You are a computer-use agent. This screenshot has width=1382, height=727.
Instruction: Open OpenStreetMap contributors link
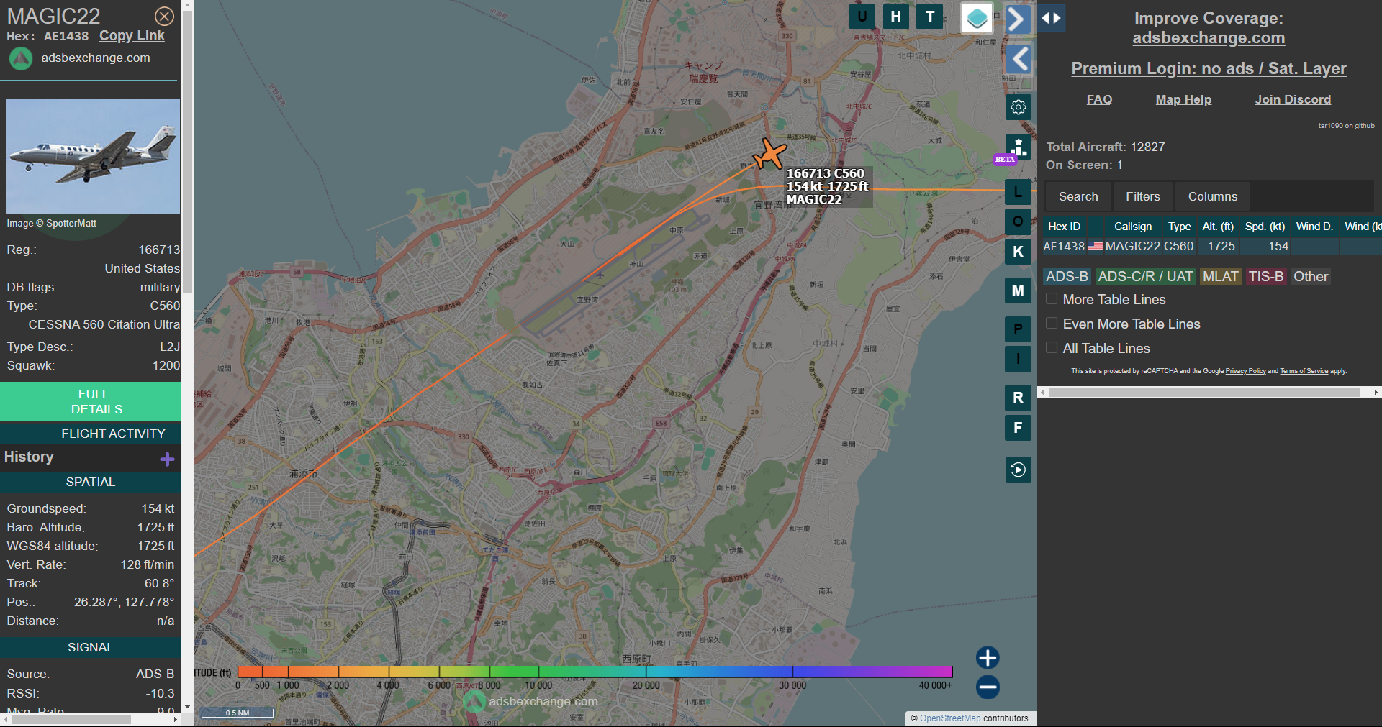(x=950, y=718)
